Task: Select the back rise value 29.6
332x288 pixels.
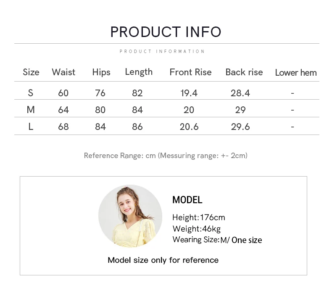Action: (240, 127)
